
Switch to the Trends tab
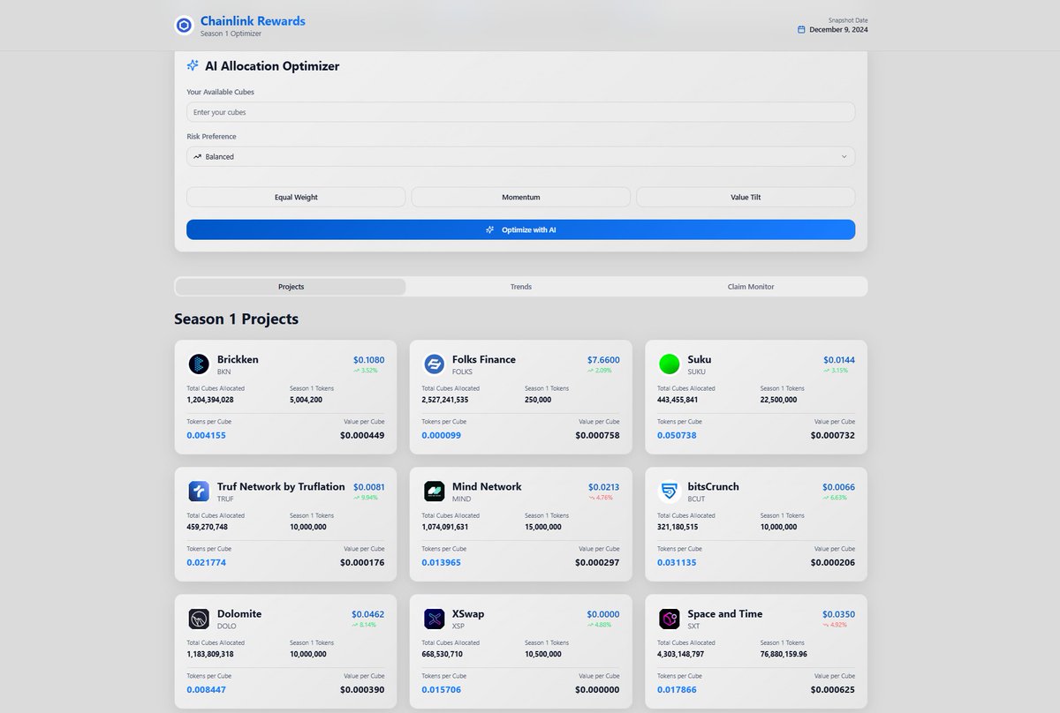coord(521,287)
